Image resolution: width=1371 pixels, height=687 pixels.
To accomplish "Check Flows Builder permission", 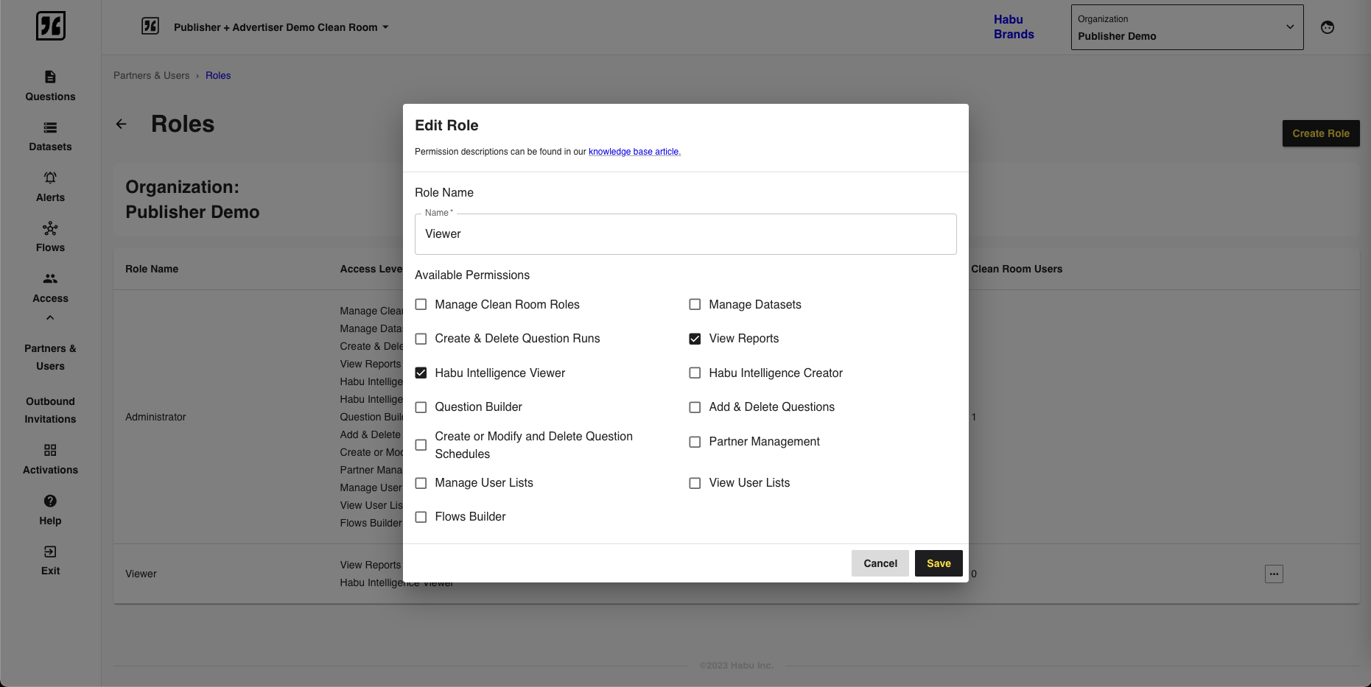I will [421, 517].
